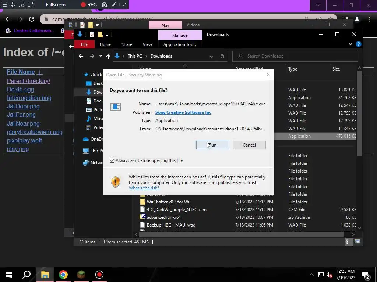Screen dimensions: 377x282
Task: Sort index by File Name header link
Action: 21,72
